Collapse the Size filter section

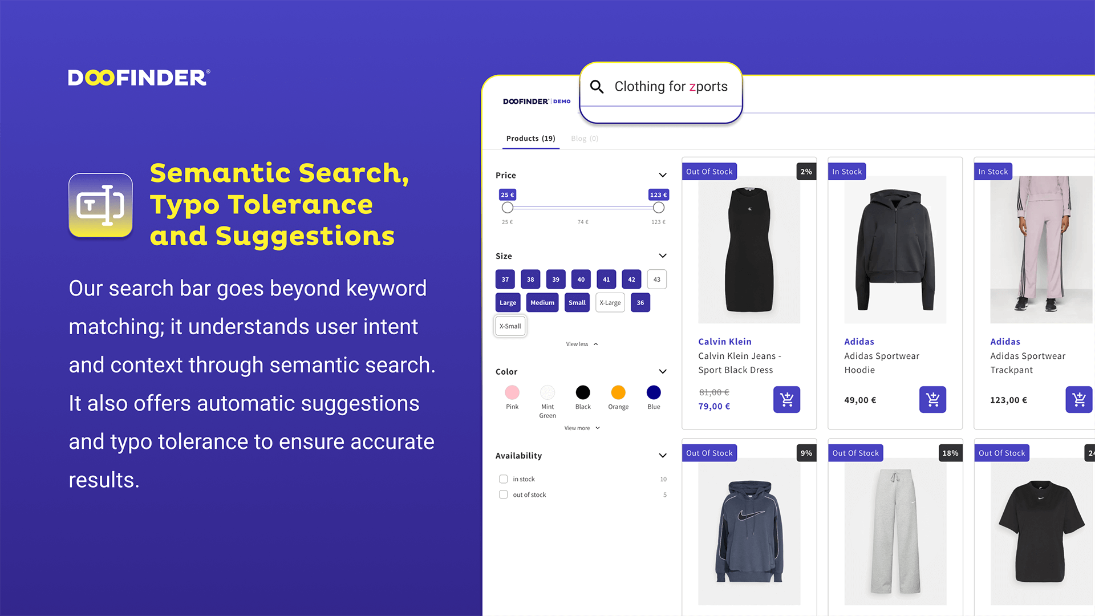tap(662, 256)
